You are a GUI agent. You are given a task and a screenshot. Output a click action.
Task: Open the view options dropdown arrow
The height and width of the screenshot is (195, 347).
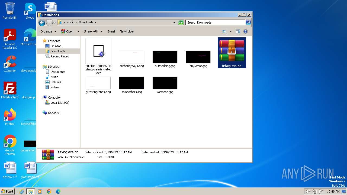pos(231,31)
